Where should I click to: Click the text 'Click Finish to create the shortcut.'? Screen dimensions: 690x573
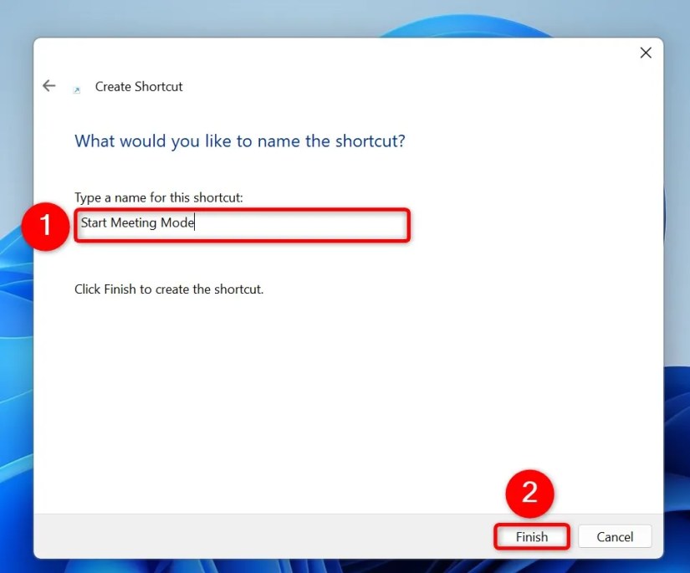coord(169,289)
